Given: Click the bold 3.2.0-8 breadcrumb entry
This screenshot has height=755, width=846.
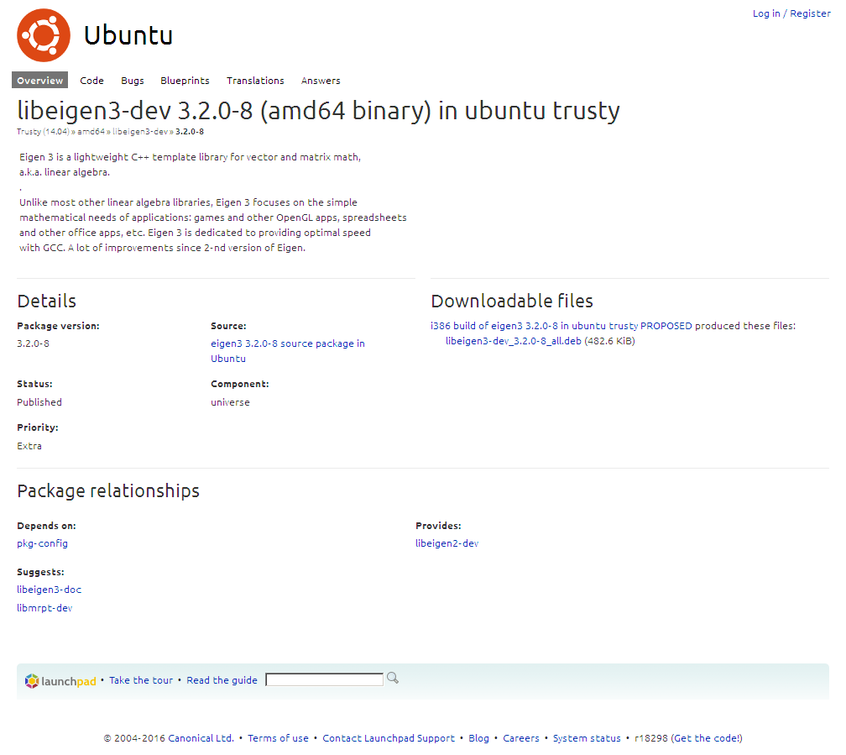Looking at the screenshot, I should point(190,131).
